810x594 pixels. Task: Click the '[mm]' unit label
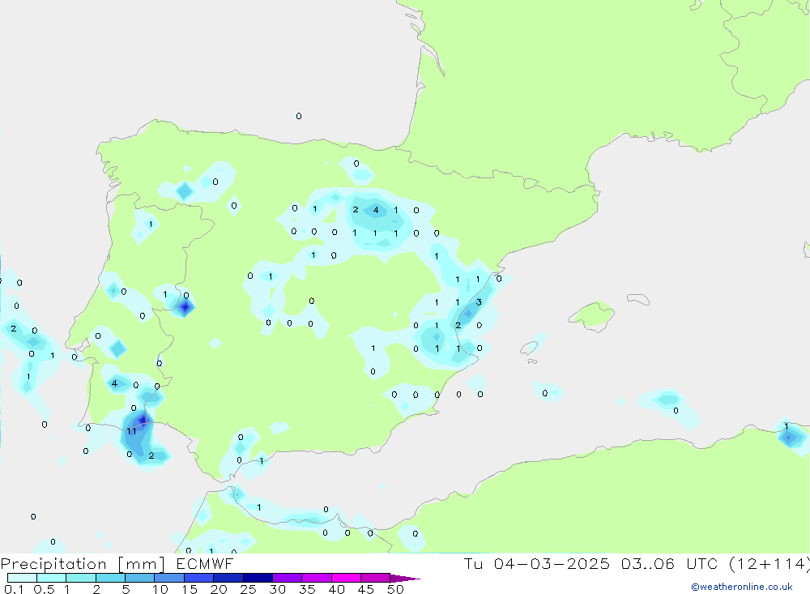tap(141, 564)
